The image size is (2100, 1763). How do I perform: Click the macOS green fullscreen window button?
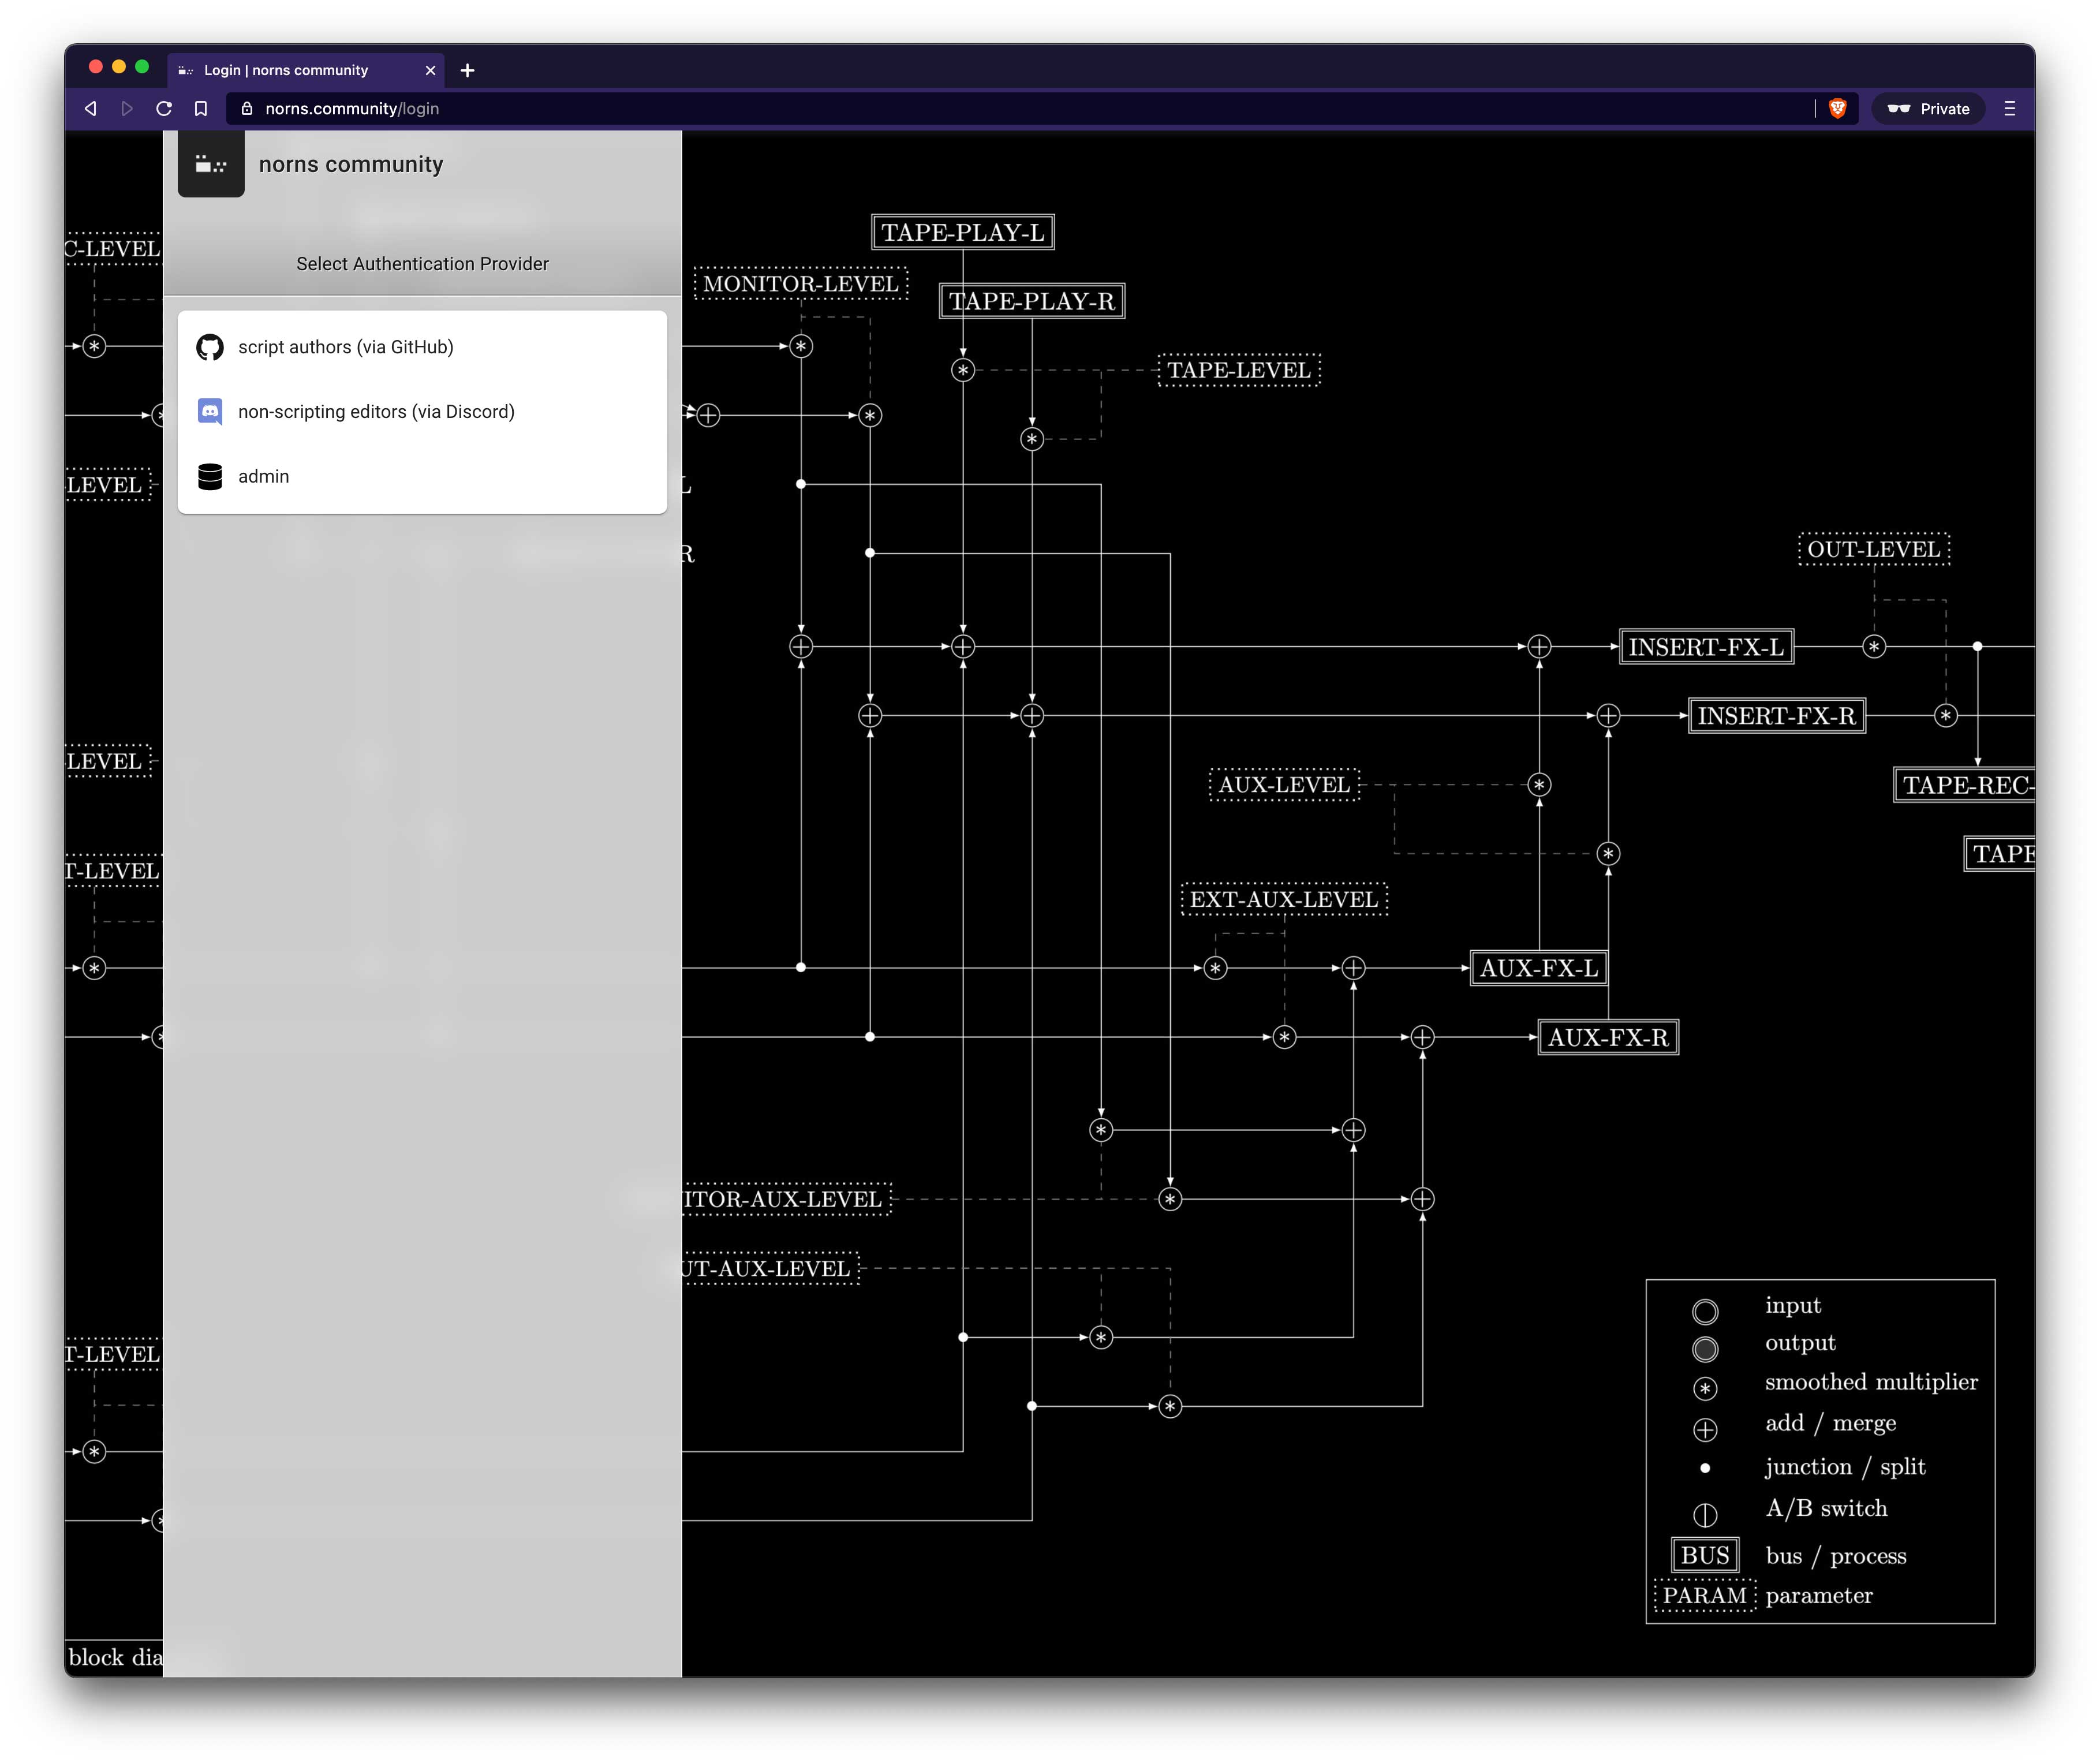tap(142, 67)
